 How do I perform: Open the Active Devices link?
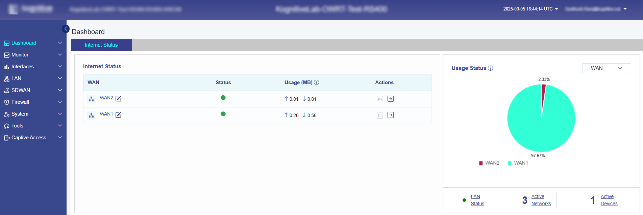click(x=609, y=200)
